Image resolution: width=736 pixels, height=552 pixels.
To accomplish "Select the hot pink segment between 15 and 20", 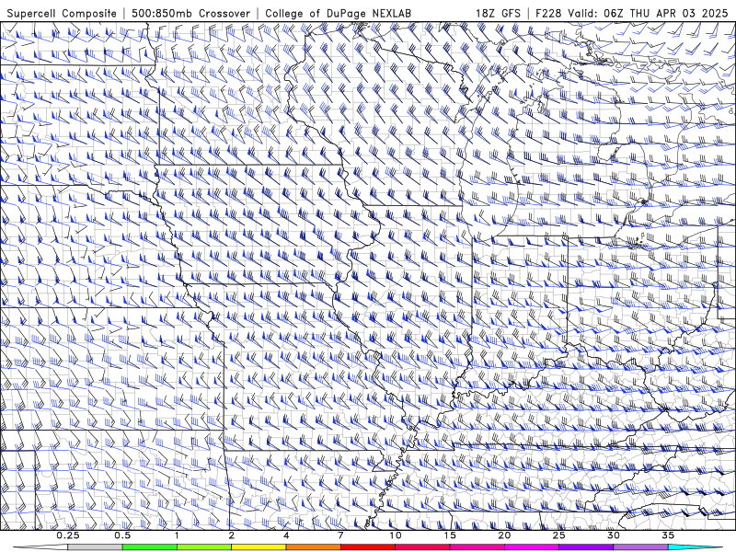I will click(477, 547).
